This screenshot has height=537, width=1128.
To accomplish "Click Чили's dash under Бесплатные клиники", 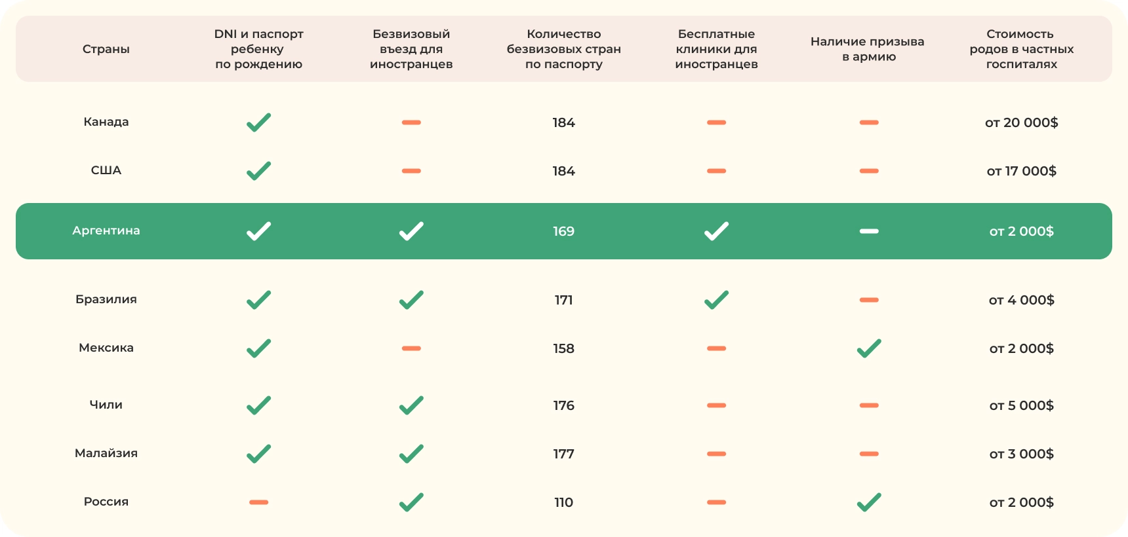I will click(x=716, y=405).
